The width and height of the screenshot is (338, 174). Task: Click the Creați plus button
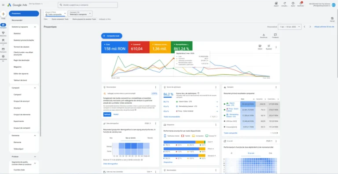point(3,14)
